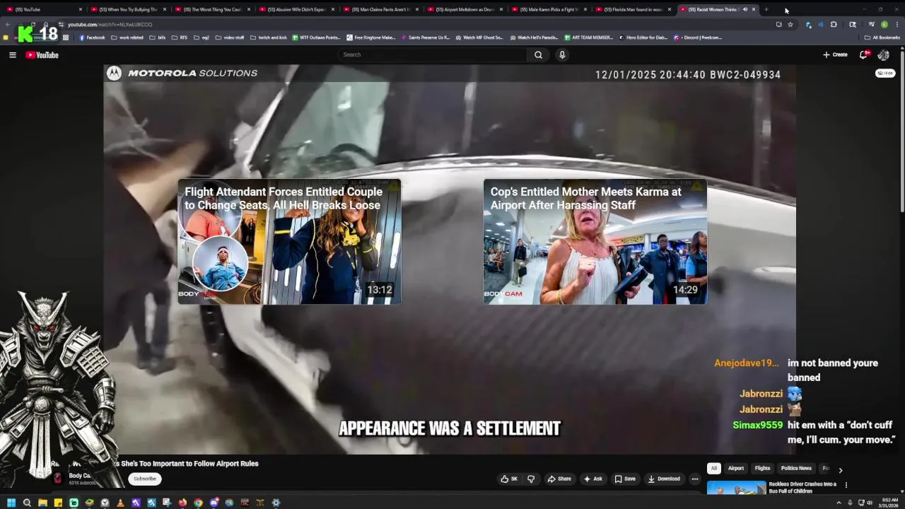Subscribe to the Body Cam channel
The image size is (905, 509).
coord(145,479)
